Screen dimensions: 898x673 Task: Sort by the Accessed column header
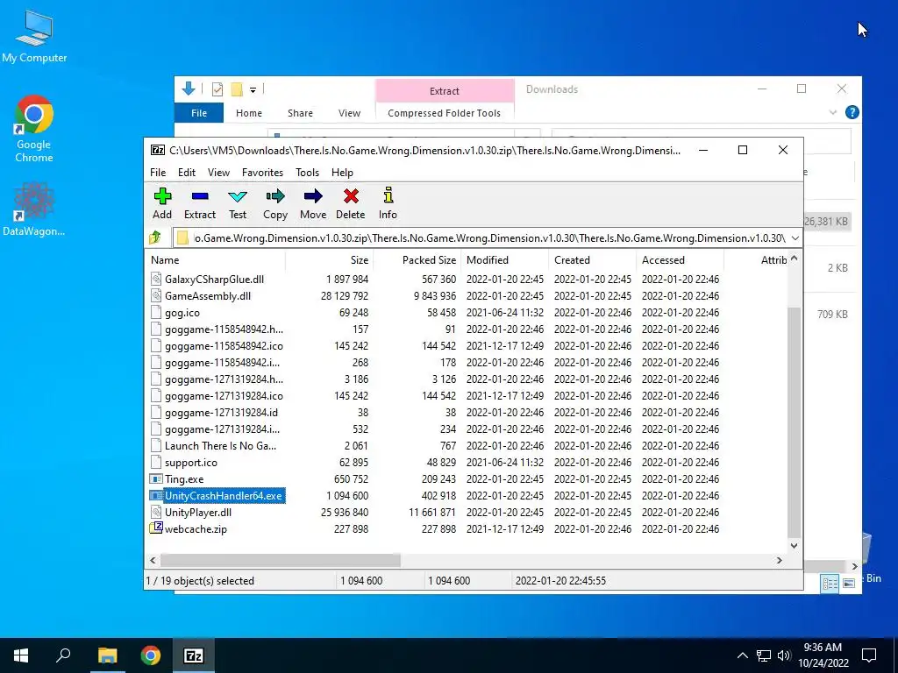coord(680,259)
